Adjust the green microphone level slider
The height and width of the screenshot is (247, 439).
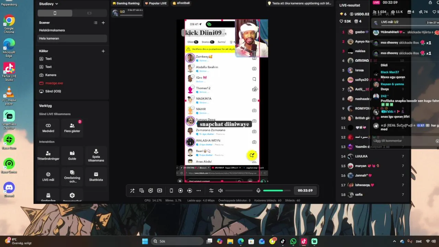point(277,190)
